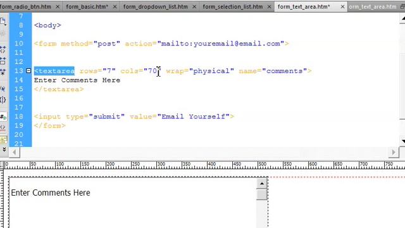Click line number 20 in the gutter
This screenshot has width=405, height=228.
[18, 135]
